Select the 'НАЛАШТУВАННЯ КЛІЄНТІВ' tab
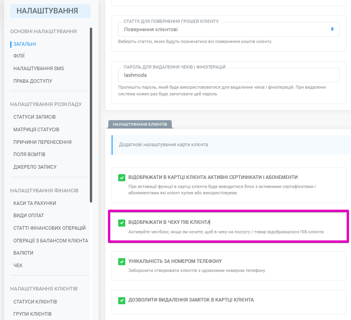Screen dimensions: 351x320 click(x=140, y=124)
